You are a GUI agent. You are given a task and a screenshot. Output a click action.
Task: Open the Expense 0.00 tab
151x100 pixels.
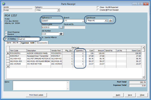(x=28, y=43)
